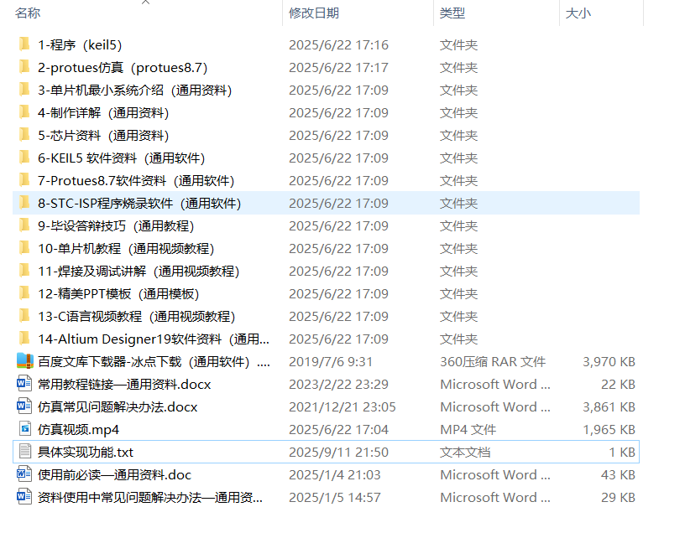685x533 pixels.
Task: Select name 2-protues仿真 (protues8.7)
Action: pos(123,68)
